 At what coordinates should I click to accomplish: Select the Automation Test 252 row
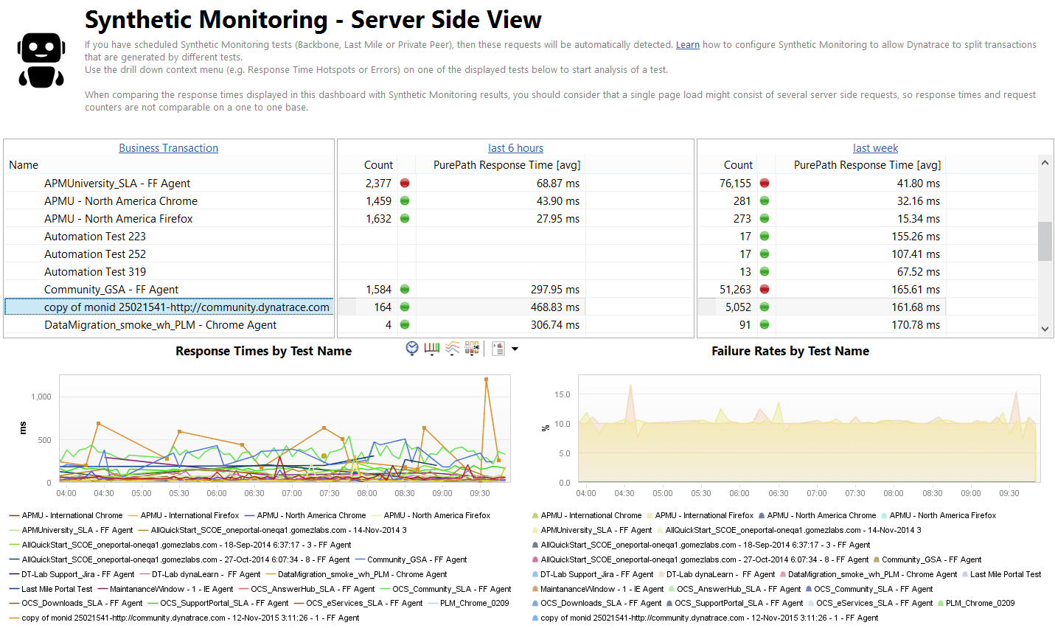[169, 254]
